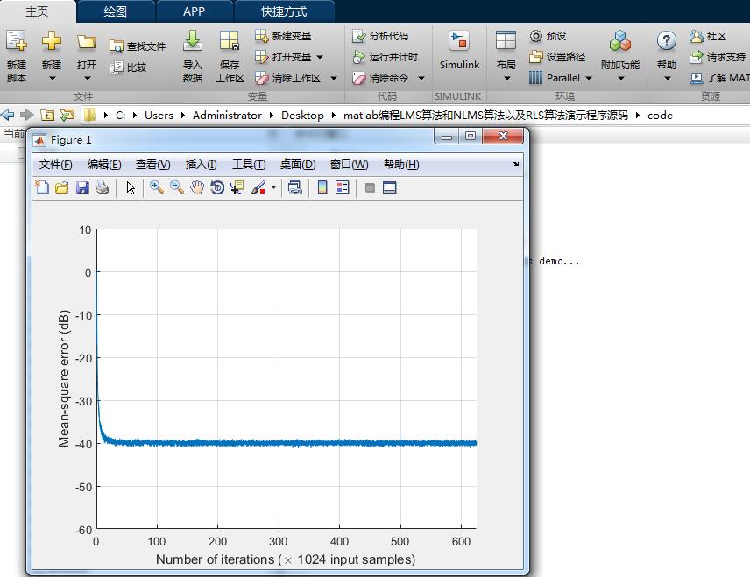Select the Brush data tool in Figure 1

[x=258, y=187]
